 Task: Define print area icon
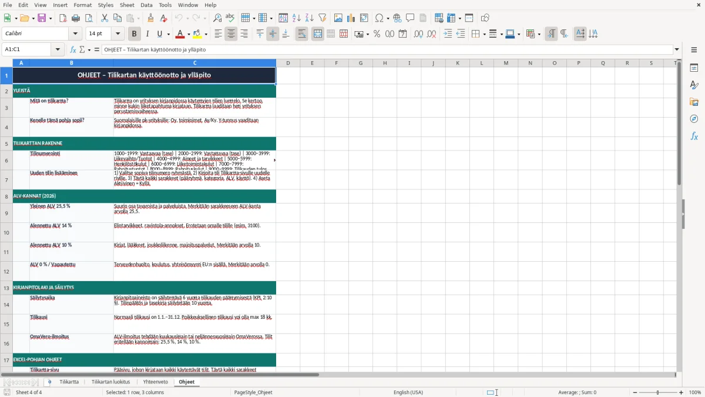pyautogui.click(x=439, y=18)
